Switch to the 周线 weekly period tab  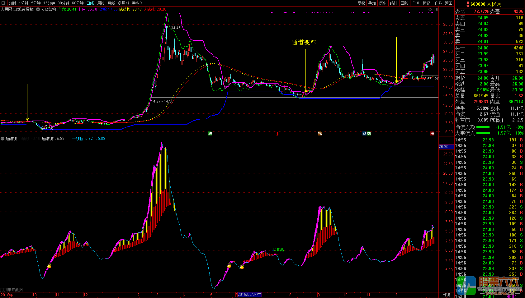(101, 3)
